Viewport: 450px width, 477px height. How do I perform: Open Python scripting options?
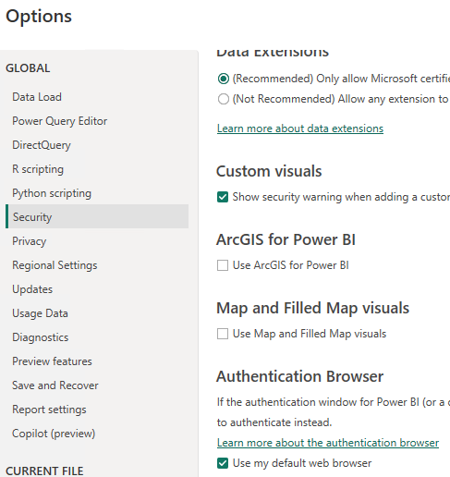(52, 193)
